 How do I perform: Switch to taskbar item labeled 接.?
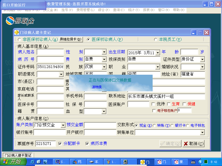(x=179, y=162)
